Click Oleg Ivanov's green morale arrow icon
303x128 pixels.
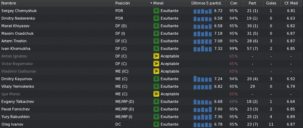156,124
